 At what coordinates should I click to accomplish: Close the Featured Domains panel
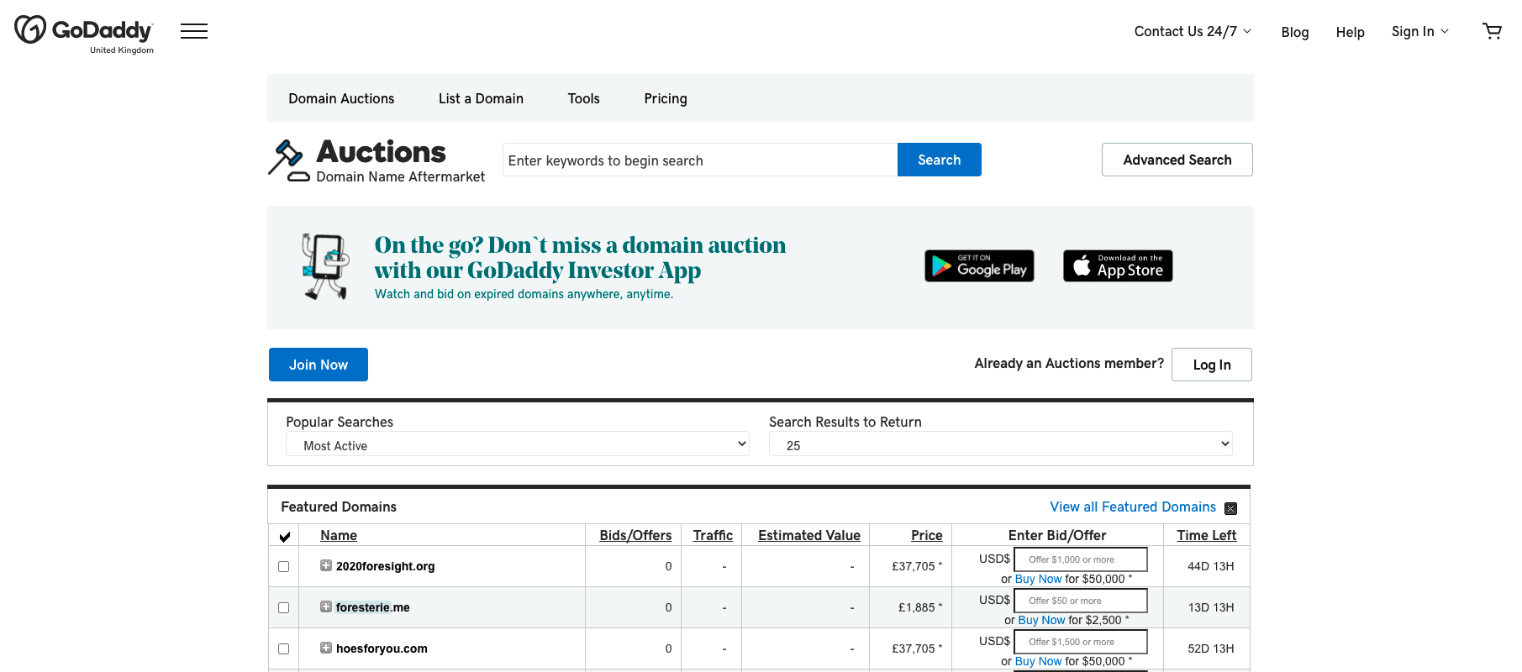(x=1230, y=508)
